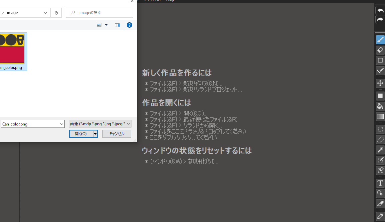Select the Gradient tool
Screen dimensions: 385x222
pos(380,116)
